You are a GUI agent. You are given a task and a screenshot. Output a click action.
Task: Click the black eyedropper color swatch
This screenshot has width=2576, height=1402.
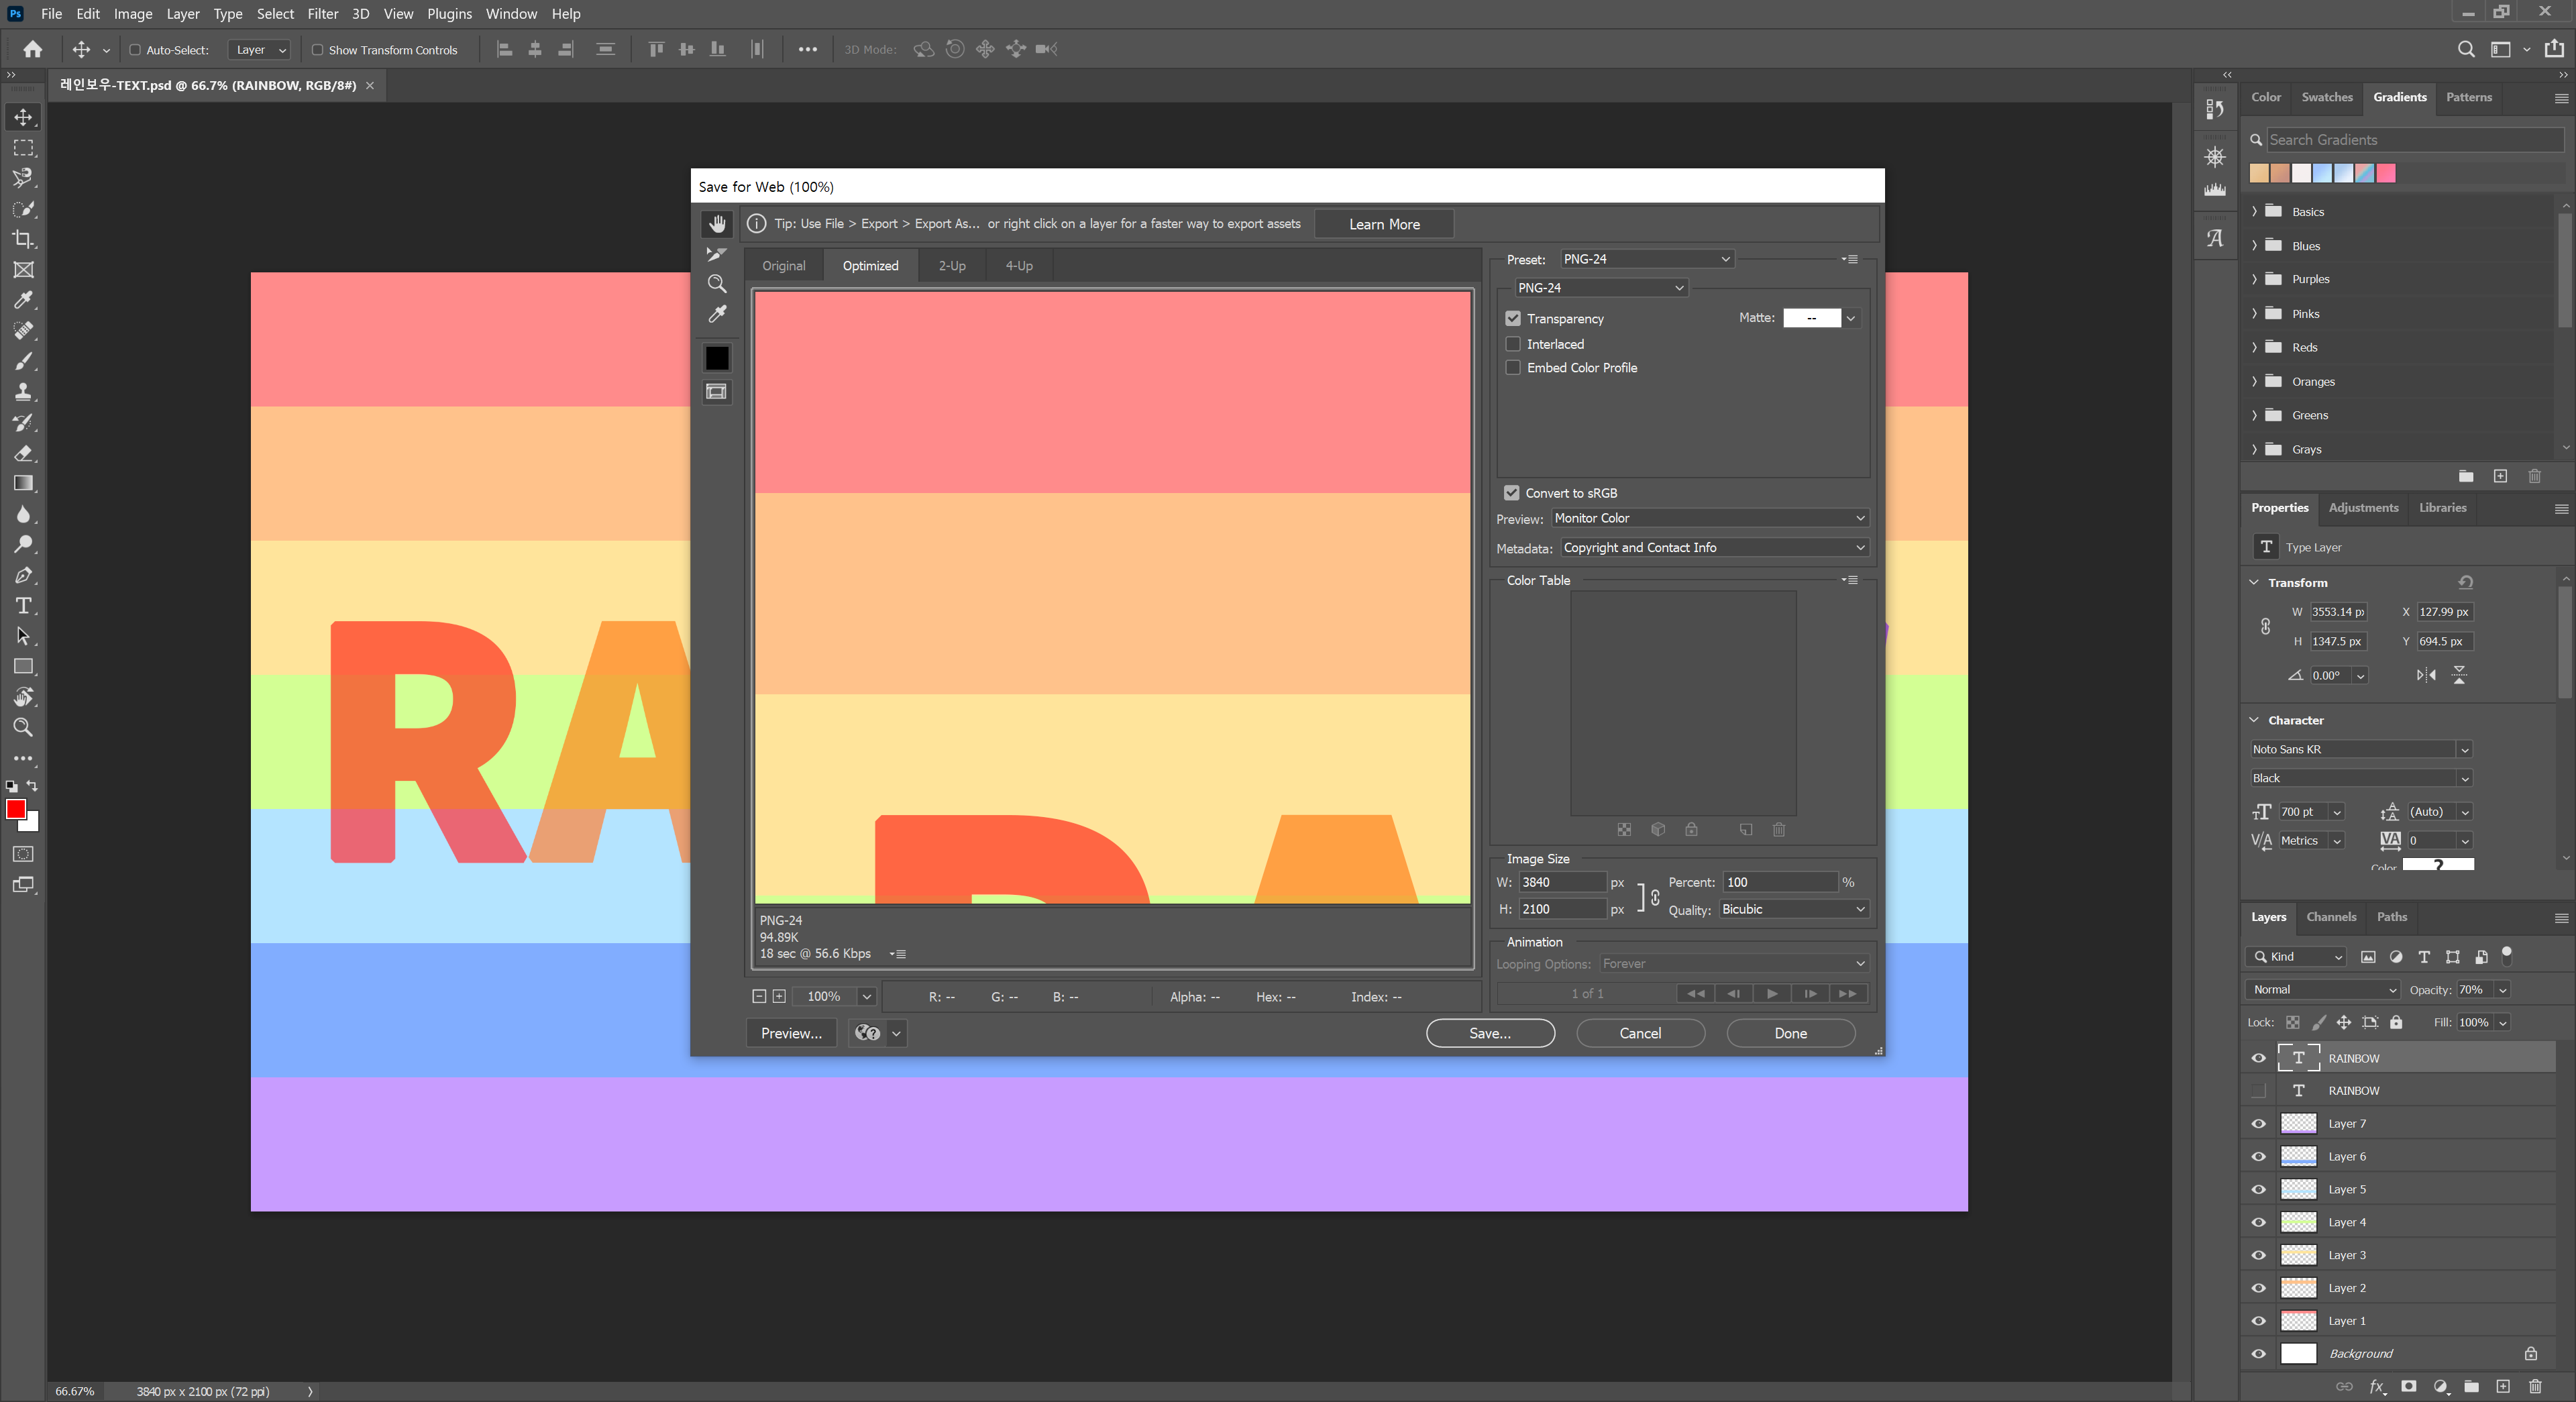click(717, 358)
